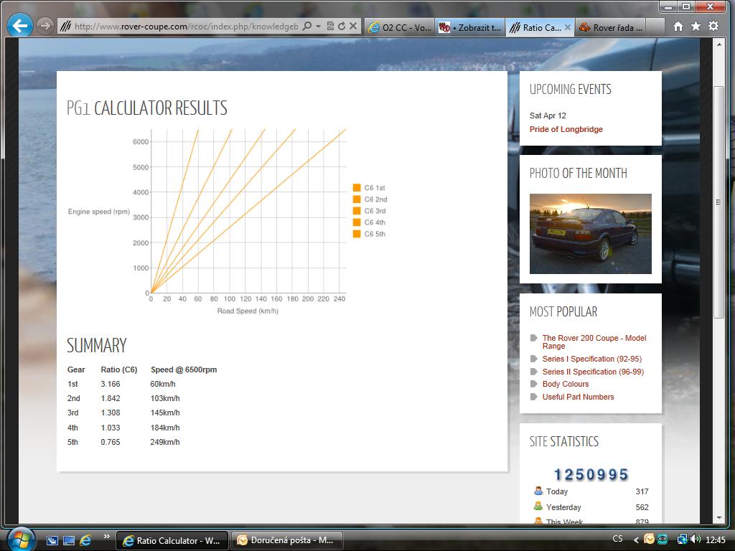This screenshot has height=551, width=735.
Task: Expand address bar autocomplete dropdown arrow
Action: pyautogui.click(x=318, y=27)
